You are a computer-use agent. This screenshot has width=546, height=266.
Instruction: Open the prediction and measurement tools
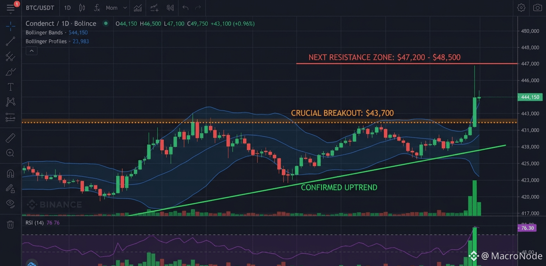(10, 117)
